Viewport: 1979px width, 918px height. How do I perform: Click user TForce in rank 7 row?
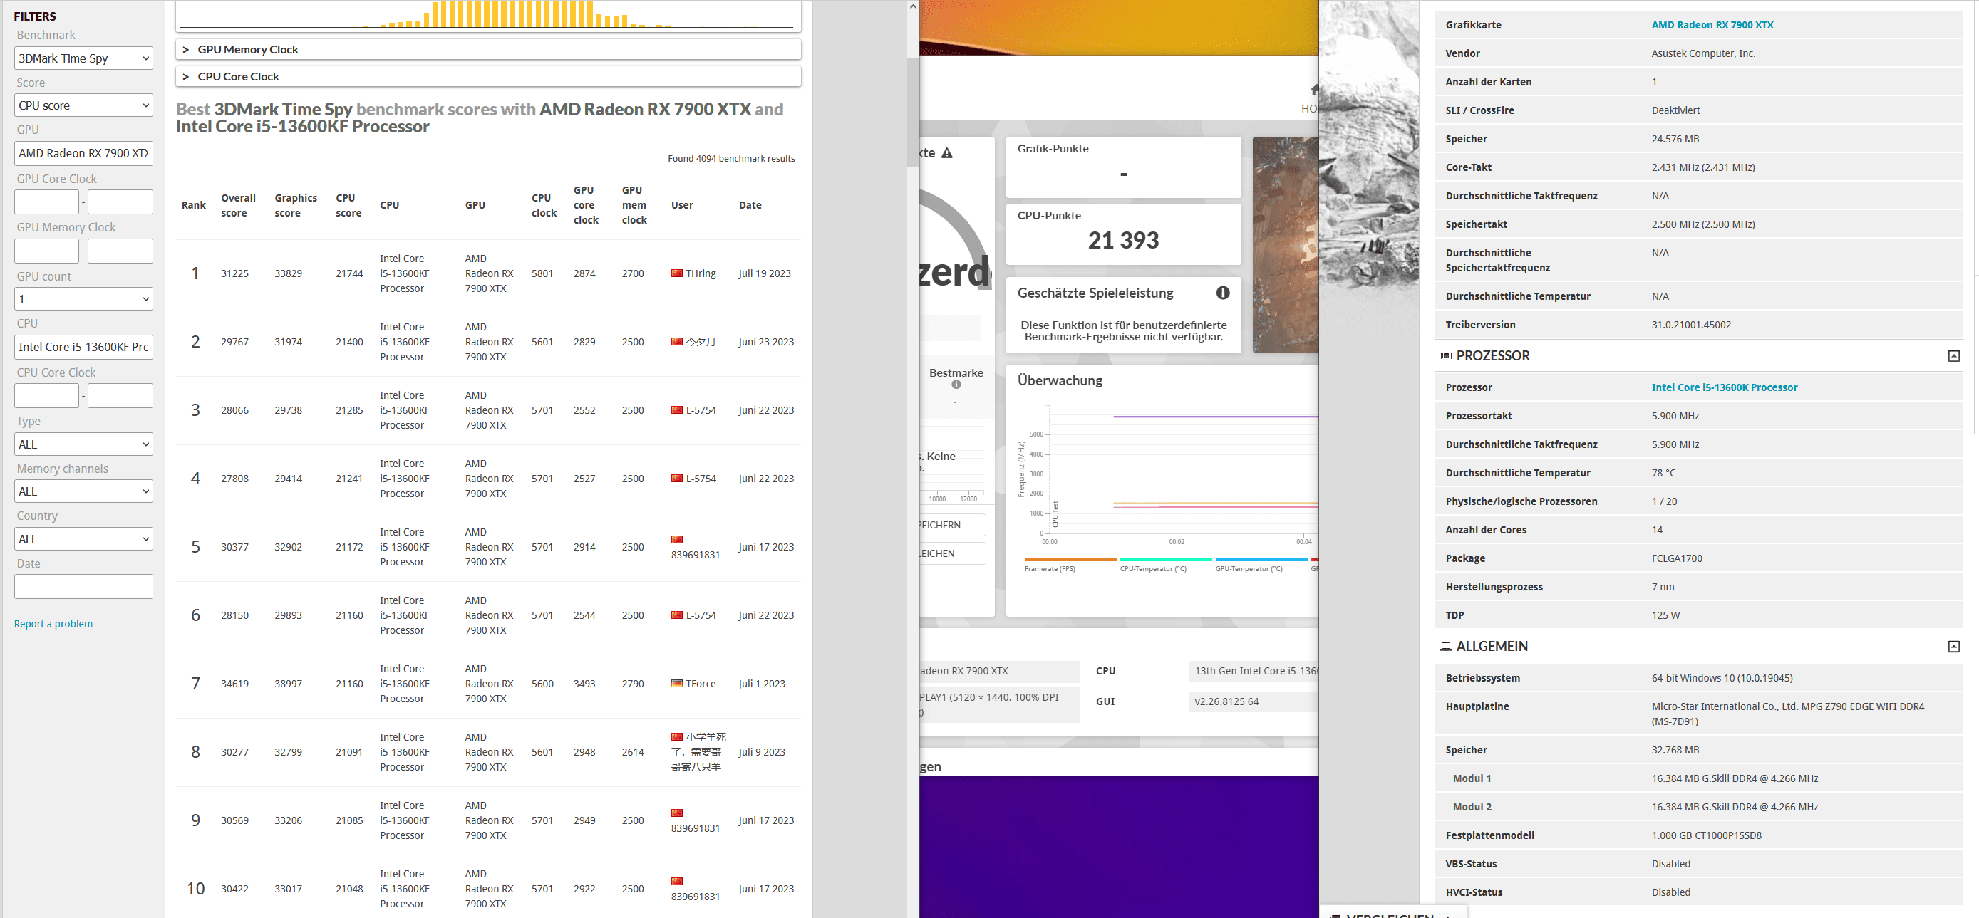click(x=701, y=683)
